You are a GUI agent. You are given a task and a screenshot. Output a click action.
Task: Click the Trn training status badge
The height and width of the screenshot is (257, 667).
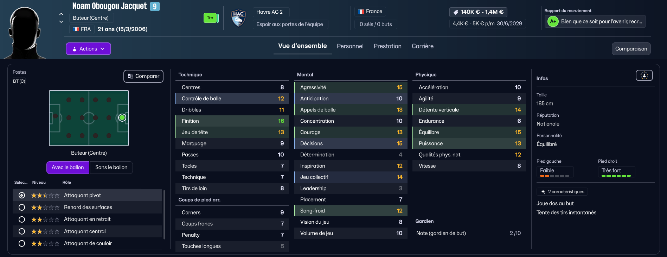point(210,18)
